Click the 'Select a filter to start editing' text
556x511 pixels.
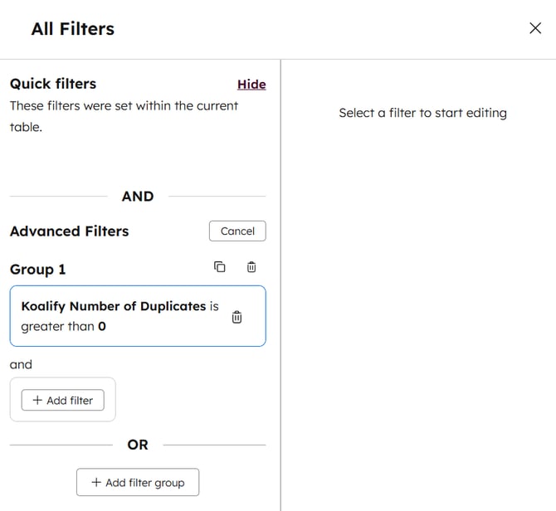coord(422,113)
